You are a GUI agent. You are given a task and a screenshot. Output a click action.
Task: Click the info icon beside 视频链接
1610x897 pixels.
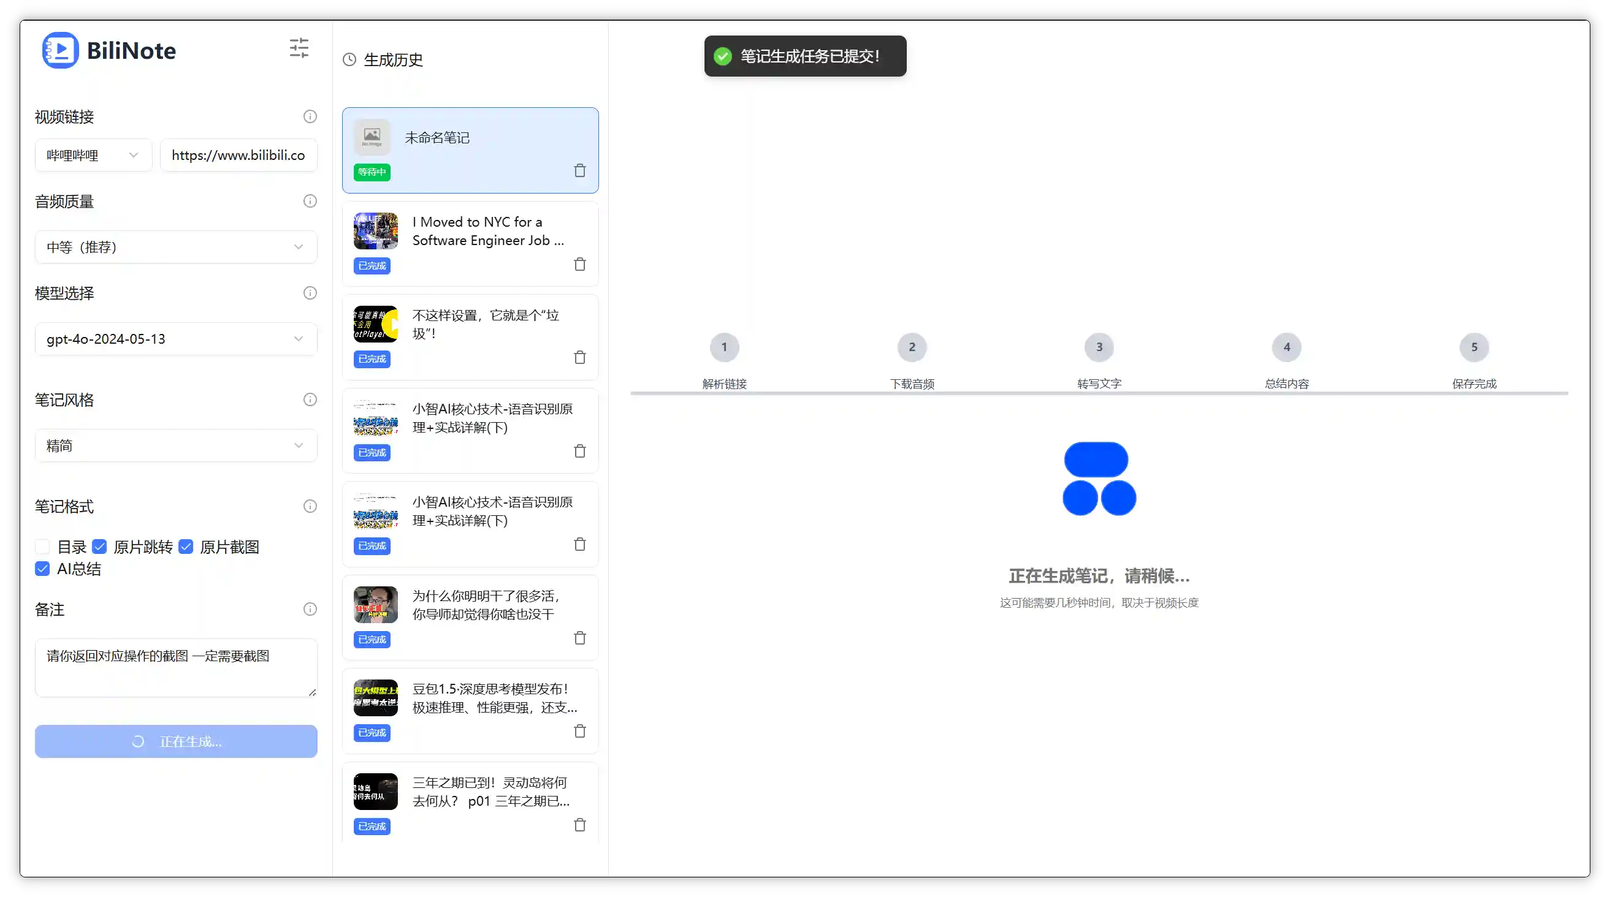click(x=310, y=116)
